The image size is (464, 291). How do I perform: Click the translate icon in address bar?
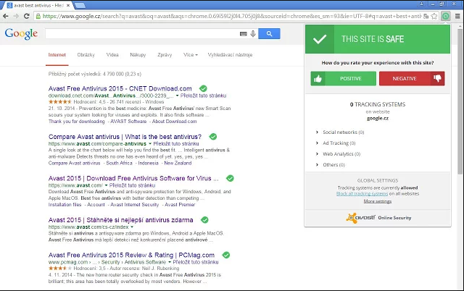tap(426, 16)
